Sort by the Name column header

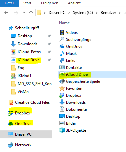point(64,23)
